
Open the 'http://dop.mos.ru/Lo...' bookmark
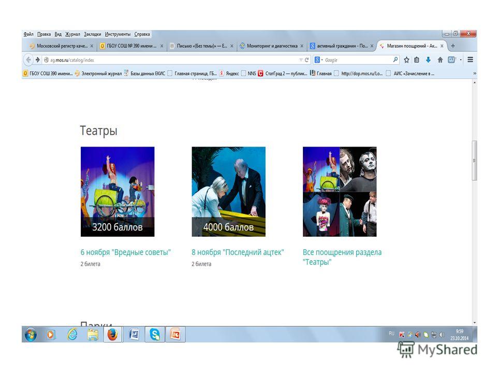point(358,73)
